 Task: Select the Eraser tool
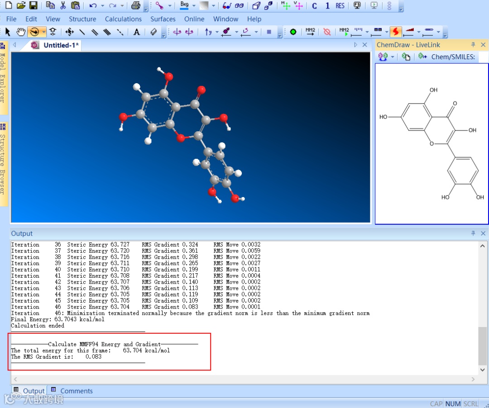coord(153,32)
